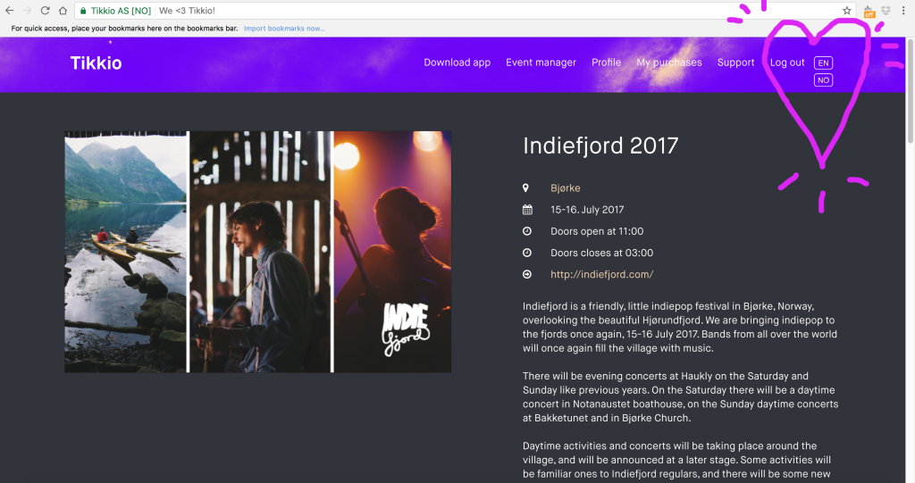The image size is (915, 483).
Task: Open the Chrome three-dot menu
Action: click(902, 11)
